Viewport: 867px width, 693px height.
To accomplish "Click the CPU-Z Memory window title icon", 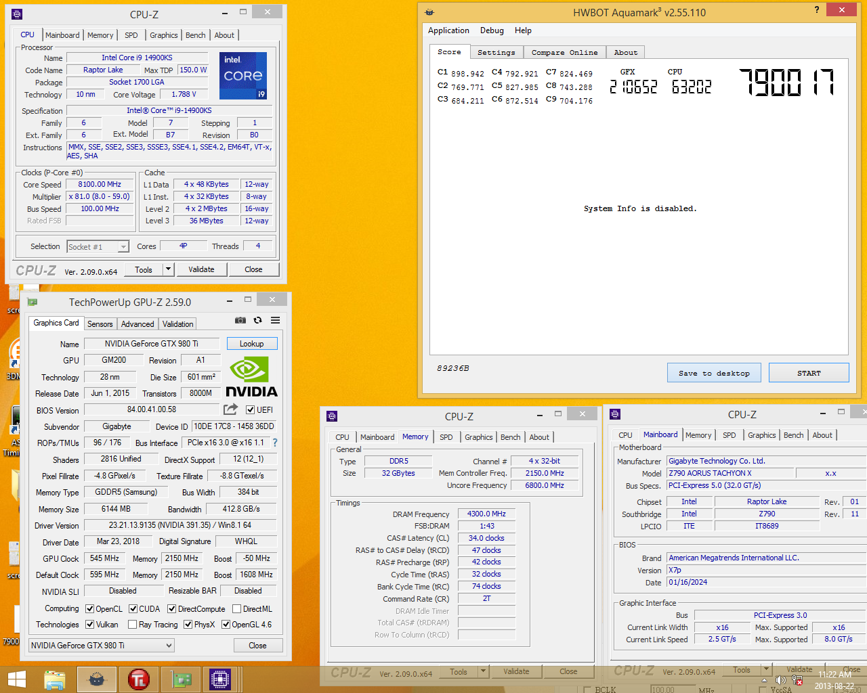I will click(x=332, y=416).
